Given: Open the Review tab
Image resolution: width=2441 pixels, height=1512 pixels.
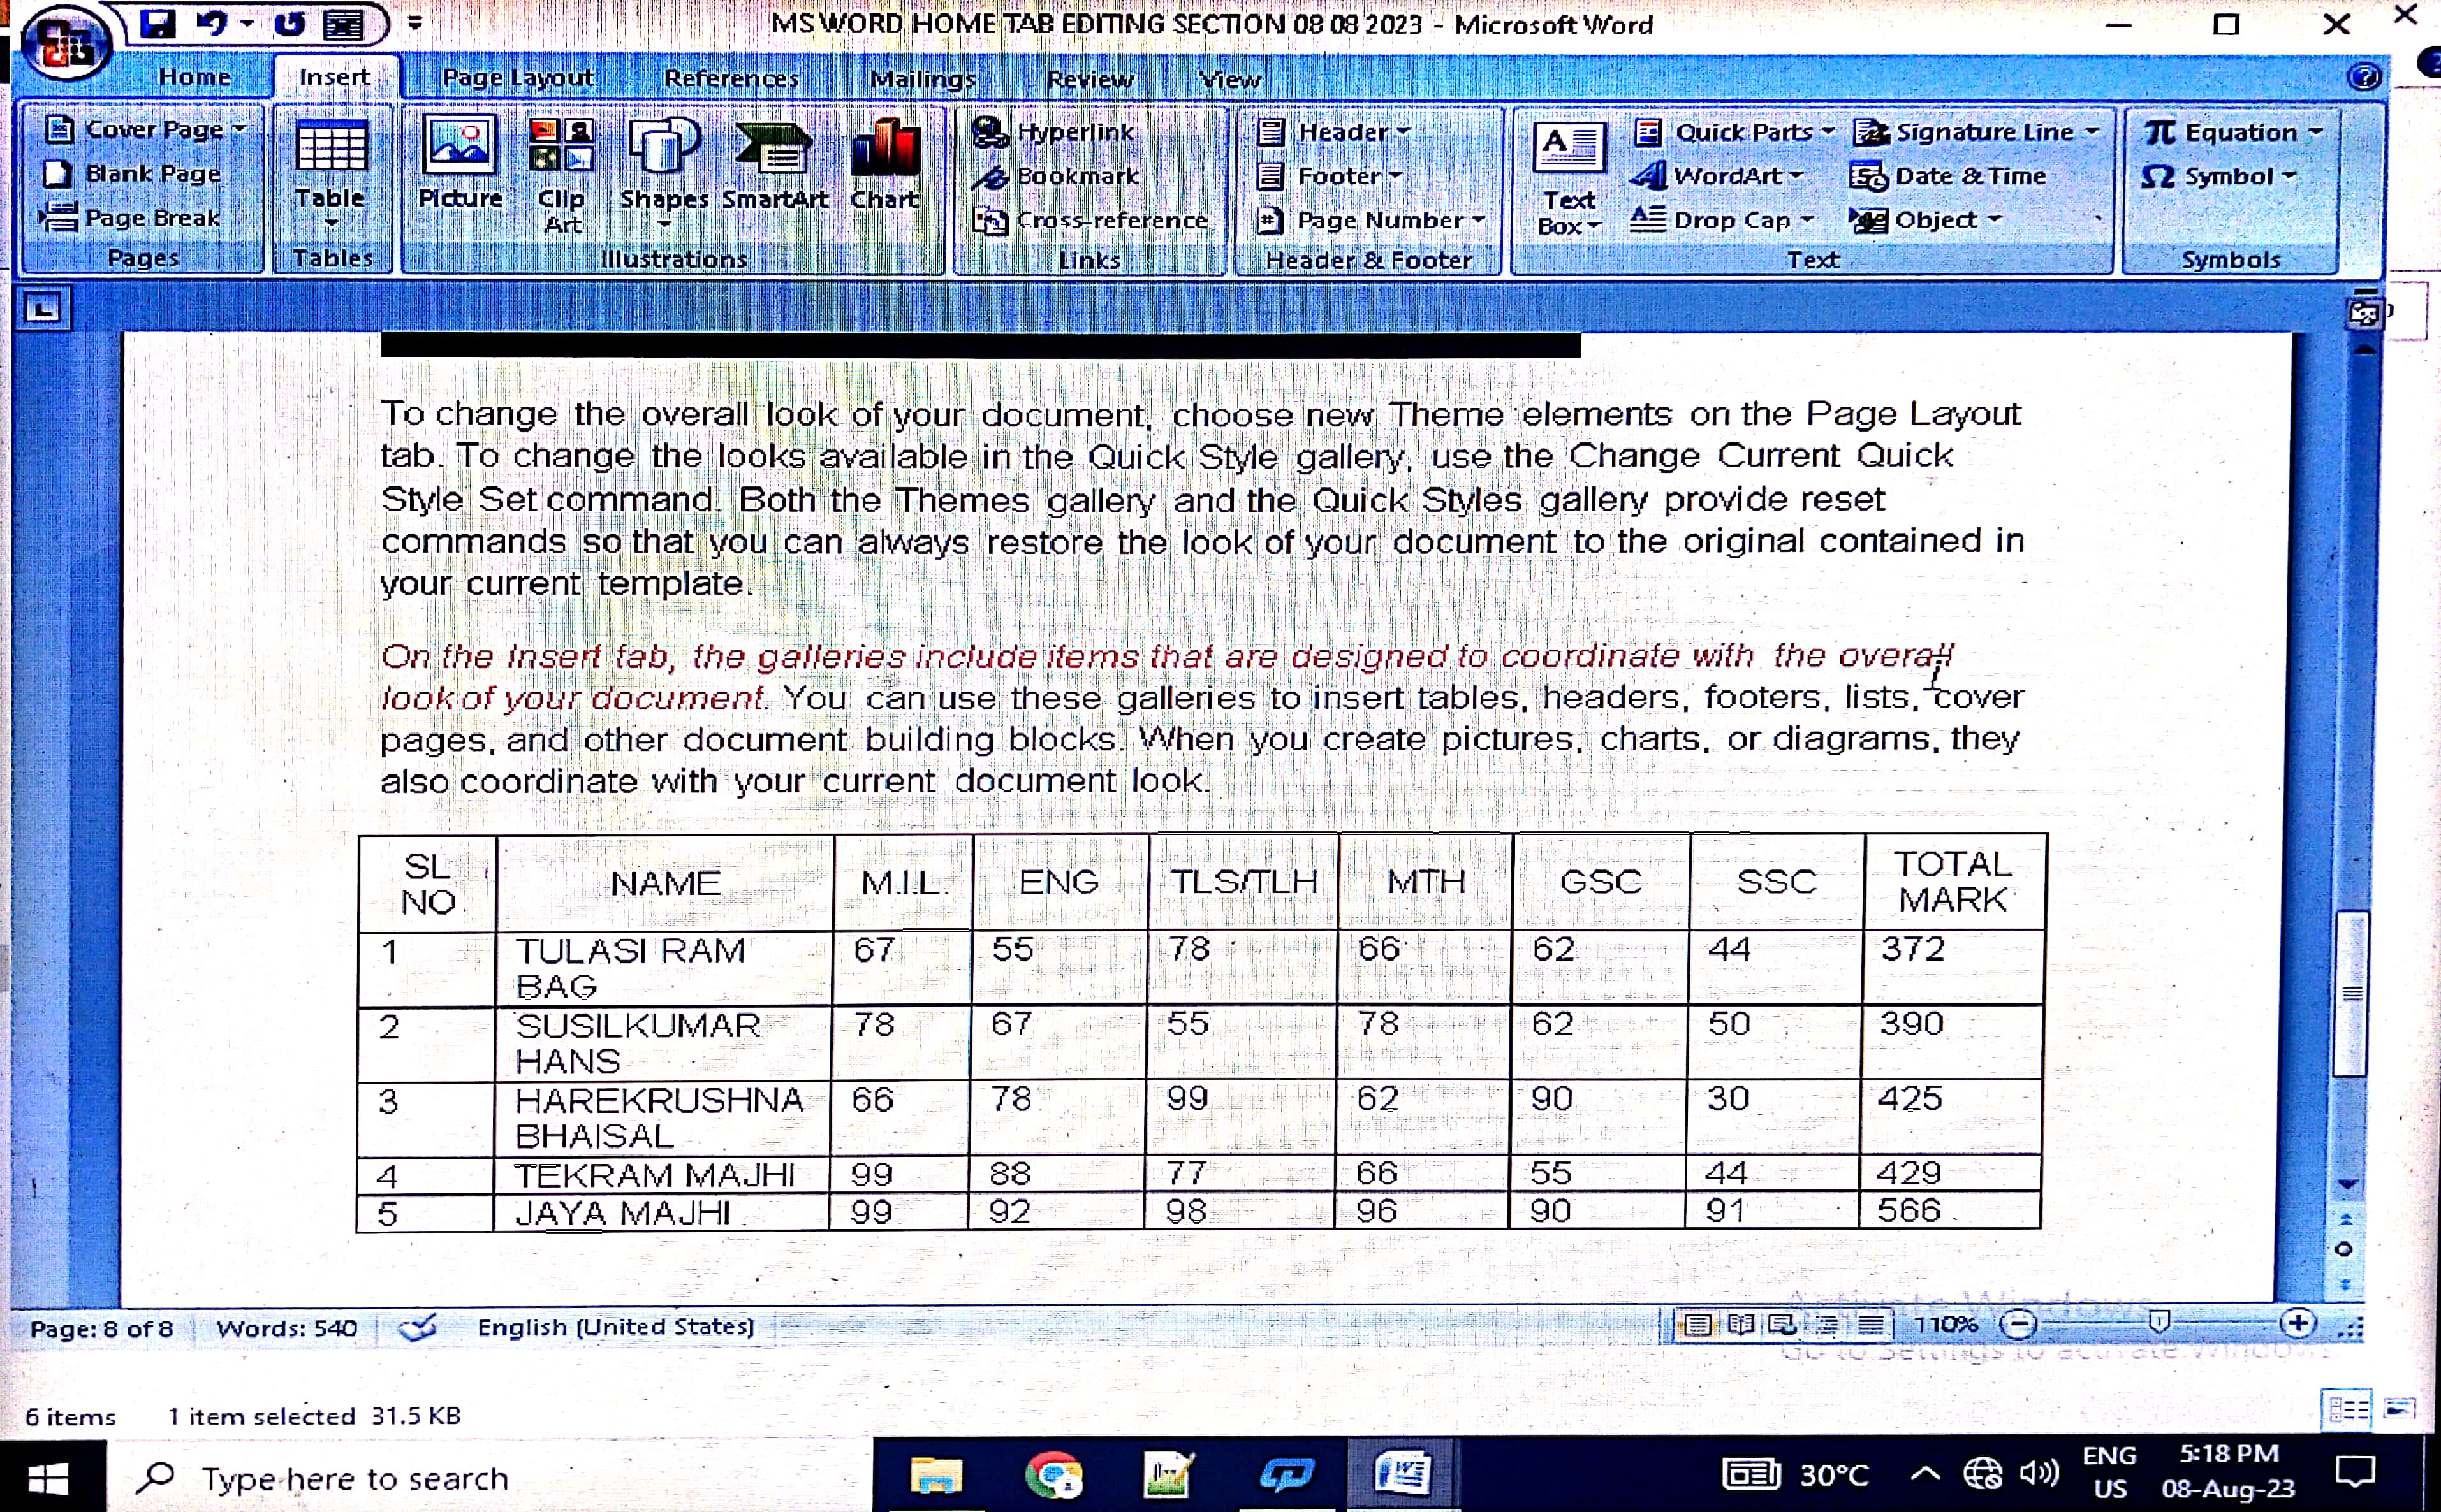Looking at the screenshot, I should pos(1089,79).
